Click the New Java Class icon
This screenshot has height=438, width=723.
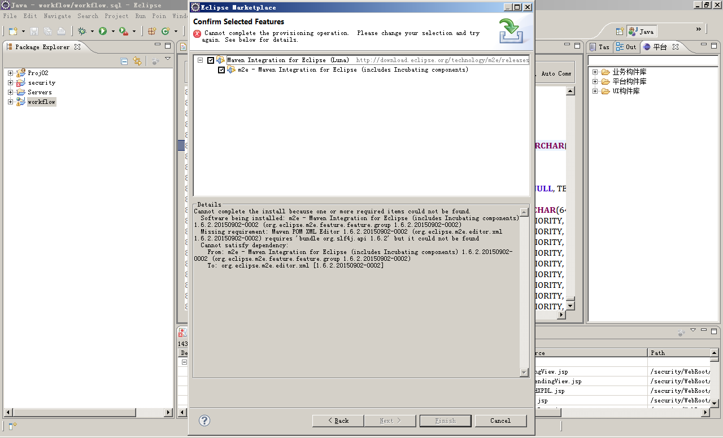[165, 31]
